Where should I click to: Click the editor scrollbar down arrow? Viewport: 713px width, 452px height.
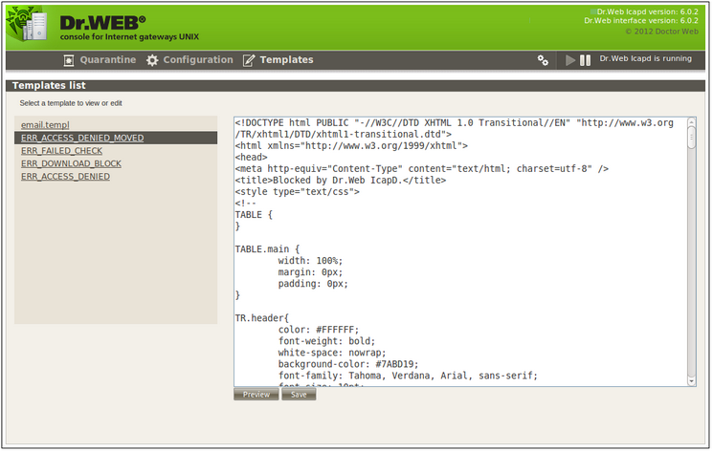692,381
